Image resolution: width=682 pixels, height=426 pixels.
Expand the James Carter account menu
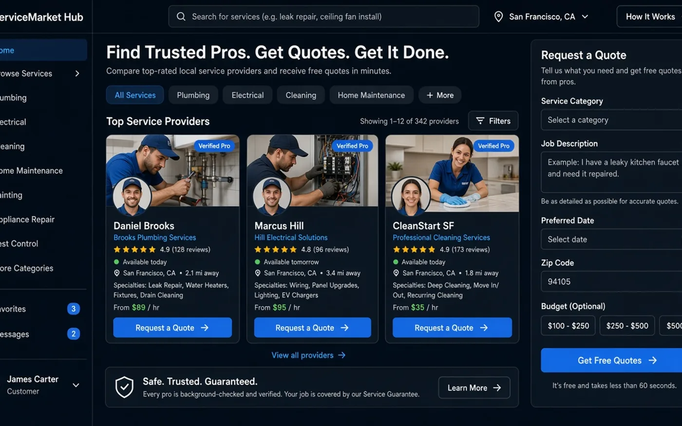click(76, 385)
